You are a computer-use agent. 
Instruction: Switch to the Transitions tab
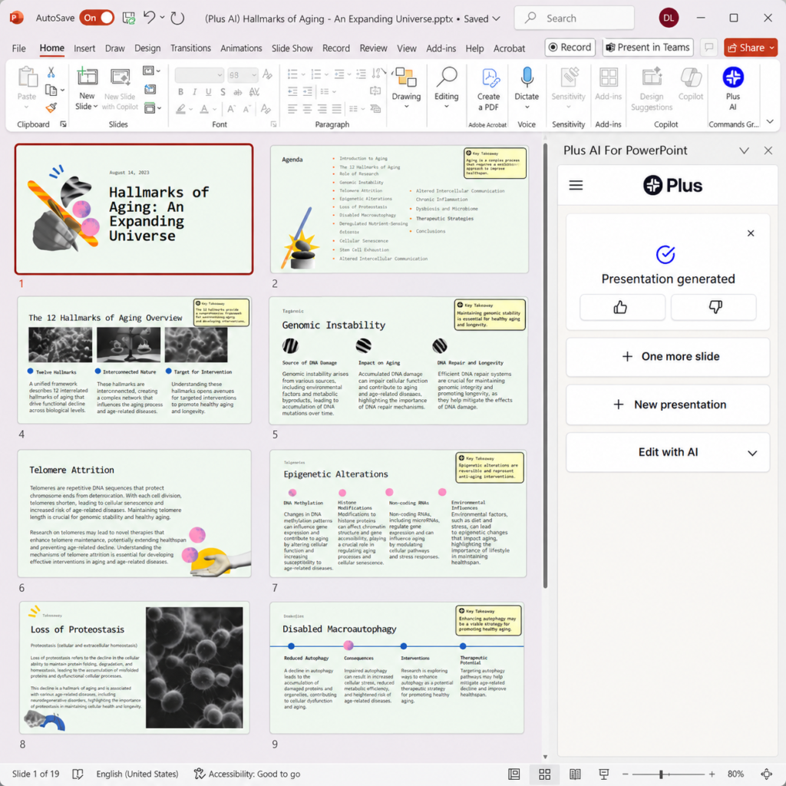coord(190,48)
